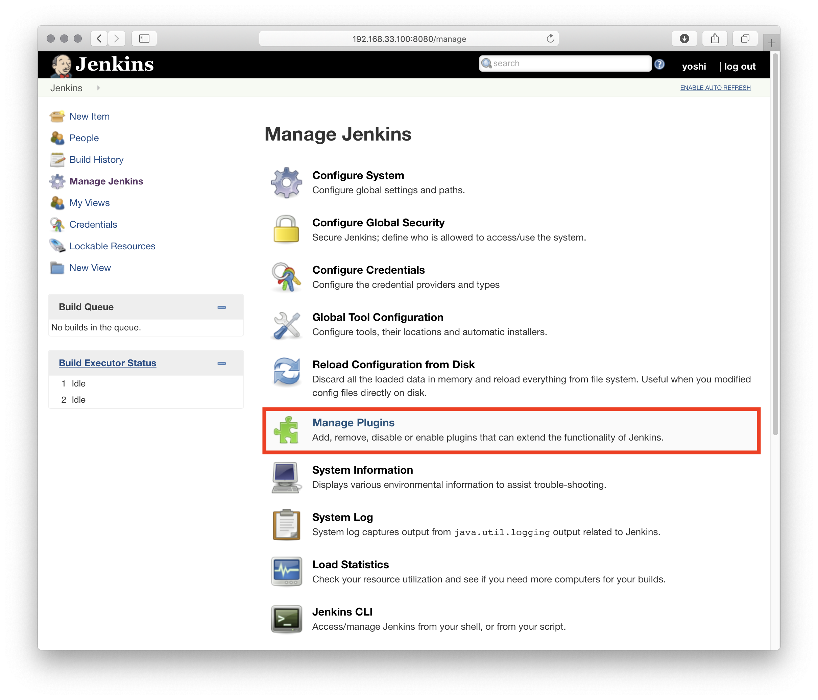Click the Reload Configuration arrows icon

tap(287, 371)
